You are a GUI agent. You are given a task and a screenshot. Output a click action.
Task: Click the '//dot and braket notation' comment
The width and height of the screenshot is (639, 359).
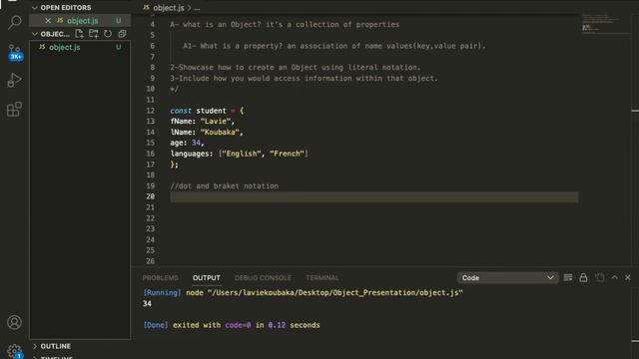click(224, 186)
